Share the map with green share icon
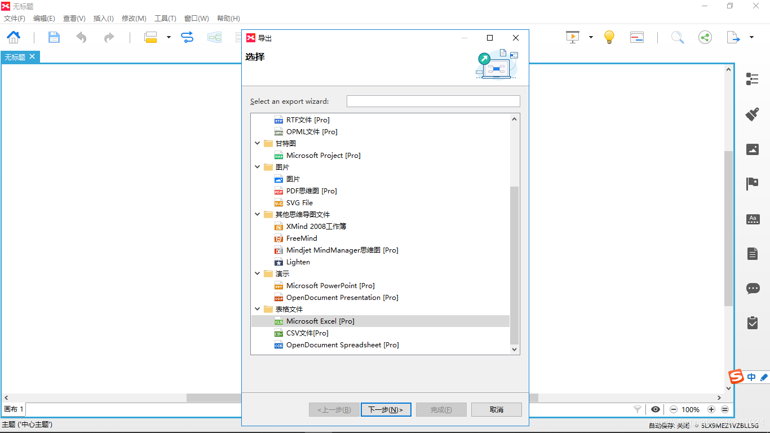The image size is (770, 433). coord(705,37)
